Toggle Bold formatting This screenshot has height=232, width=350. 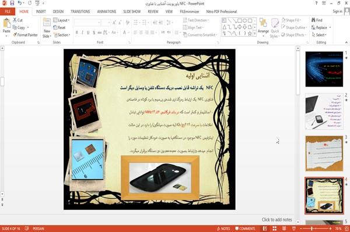pyautogui.click(x=77, y=33)
